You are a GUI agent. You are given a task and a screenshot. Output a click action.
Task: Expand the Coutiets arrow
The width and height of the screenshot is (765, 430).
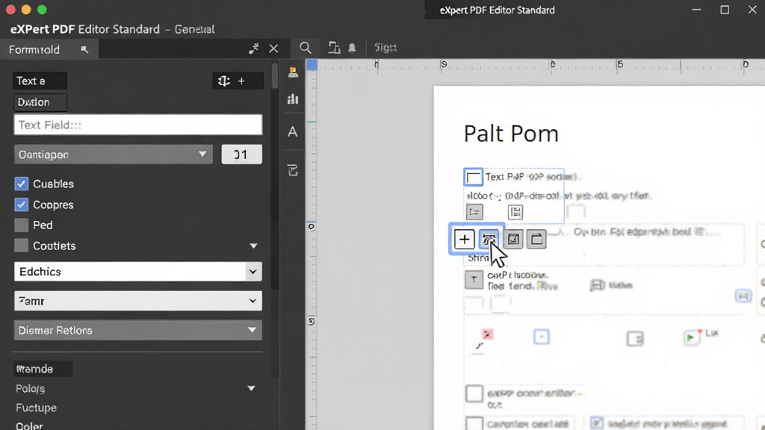click(253, 246)
